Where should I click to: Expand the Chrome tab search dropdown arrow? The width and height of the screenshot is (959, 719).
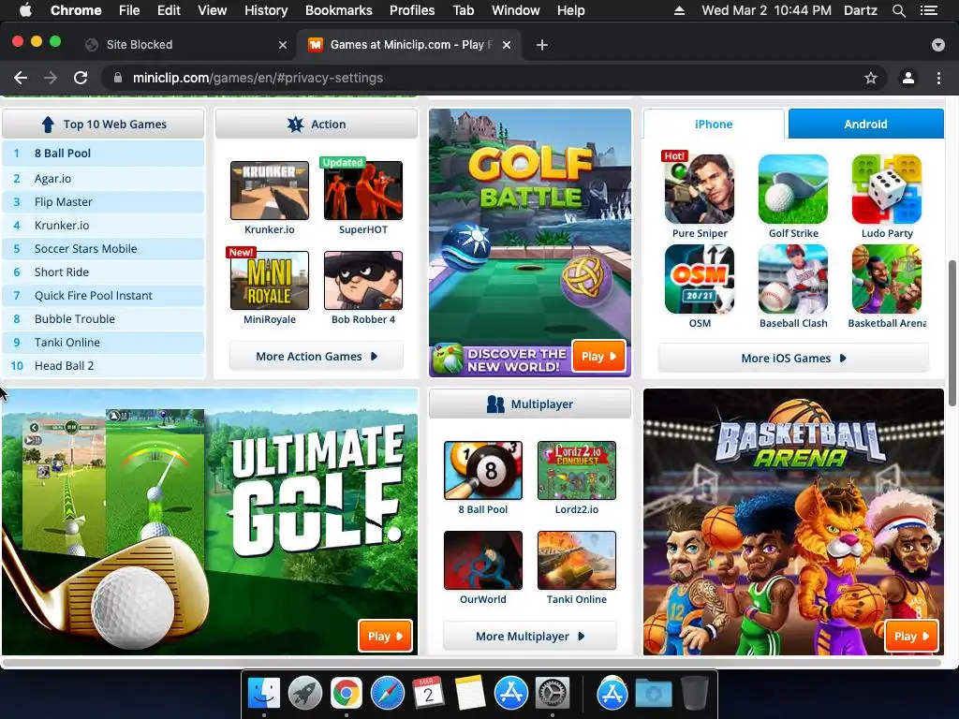(x=938, y=45)
